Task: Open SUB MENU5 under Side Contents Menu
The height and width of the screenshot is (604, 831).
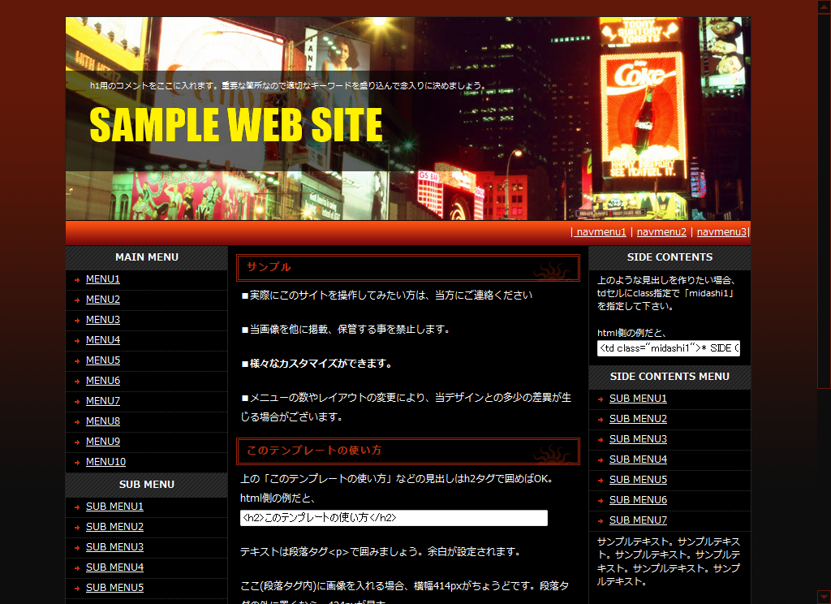Action: [x=638, y=480]
